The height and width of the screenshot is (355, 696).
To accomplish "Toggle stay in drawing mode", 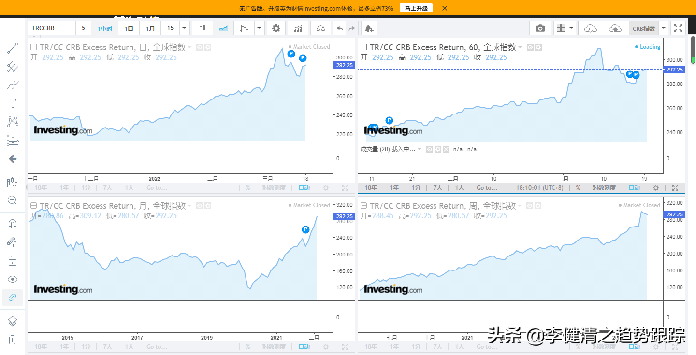I will point(13,242).
